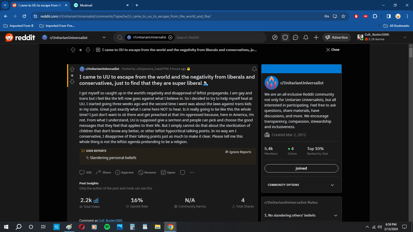Viewport: 413px width, 232px height.
Task: Click the create post plus icon
Action: coord(316,38)
